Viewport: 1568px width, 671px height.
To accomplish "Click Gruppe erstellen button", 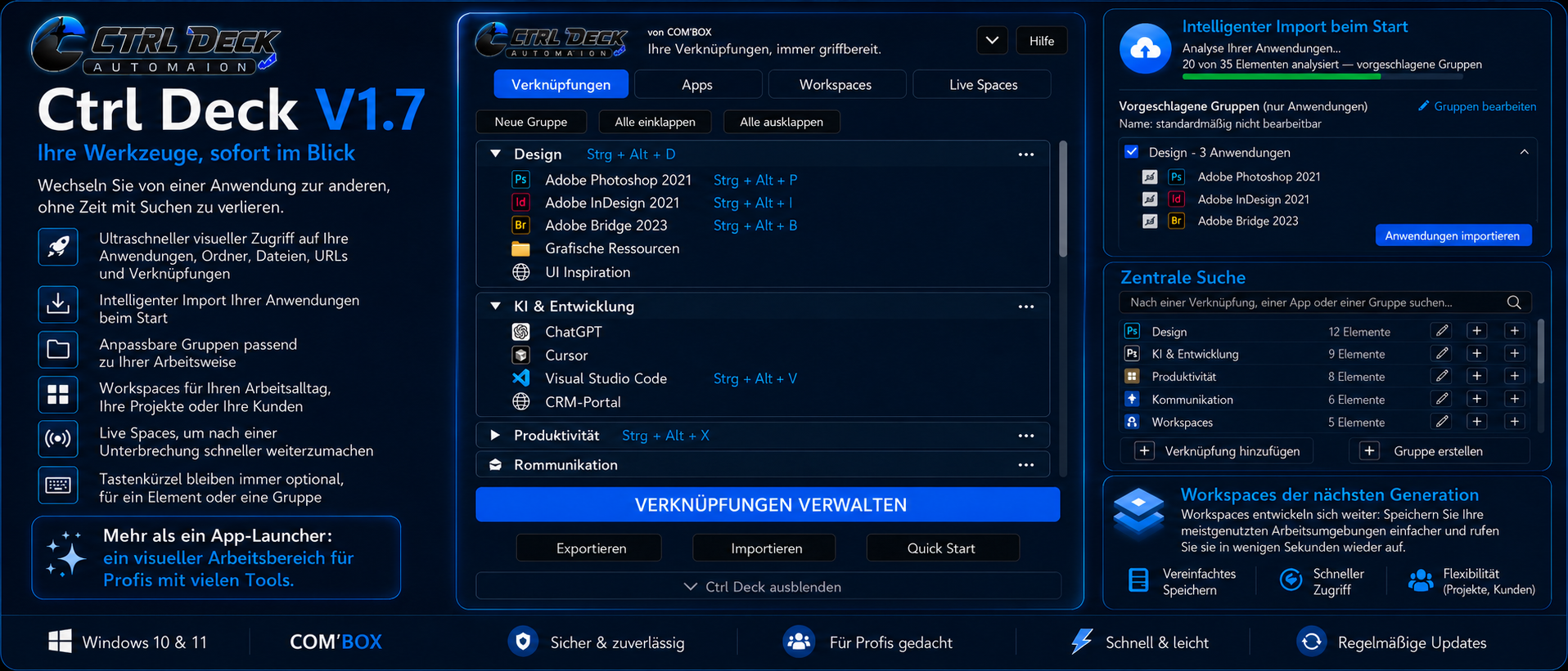I will click(x=1440, y=451).
